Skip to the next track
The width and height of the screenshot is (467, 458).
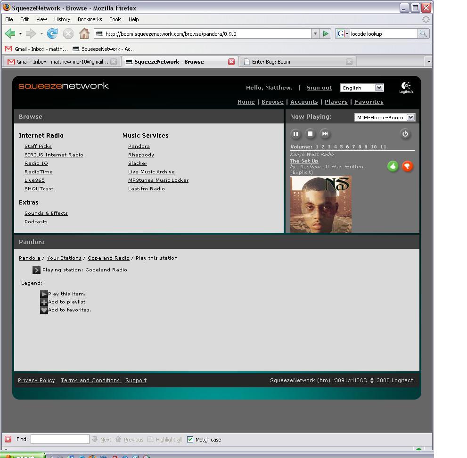click(x=325, y=134)
